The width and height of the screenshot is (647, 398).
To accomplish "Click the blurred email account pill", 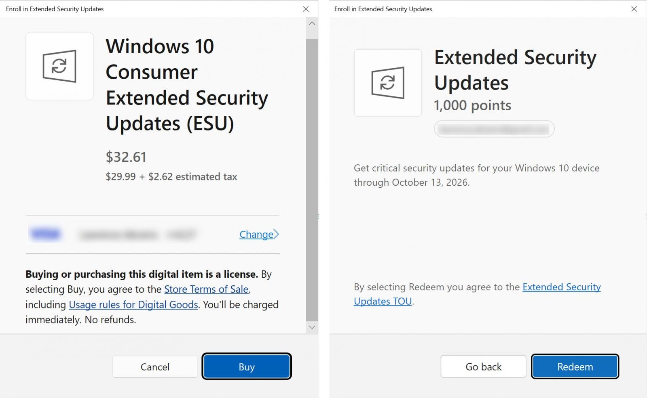I will pos(493,129).
